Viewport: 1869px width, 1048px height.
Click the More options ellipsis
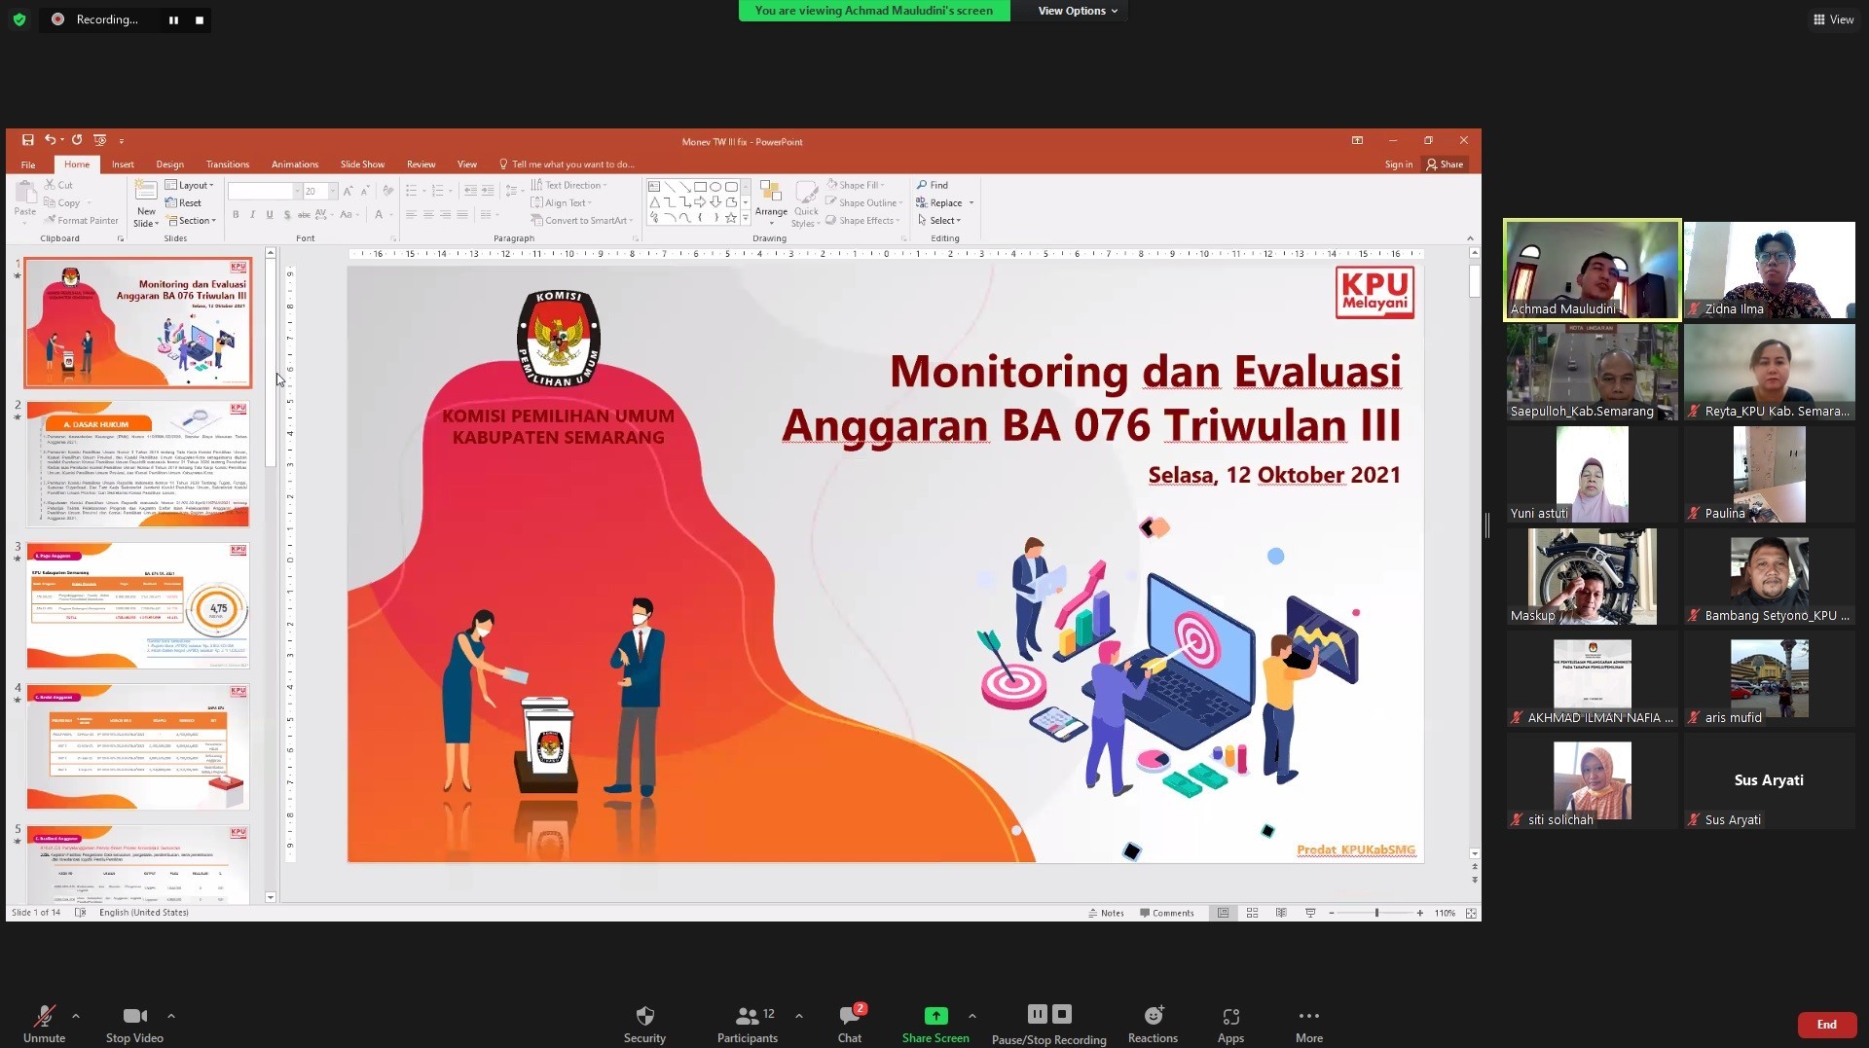[1308, 1016]
